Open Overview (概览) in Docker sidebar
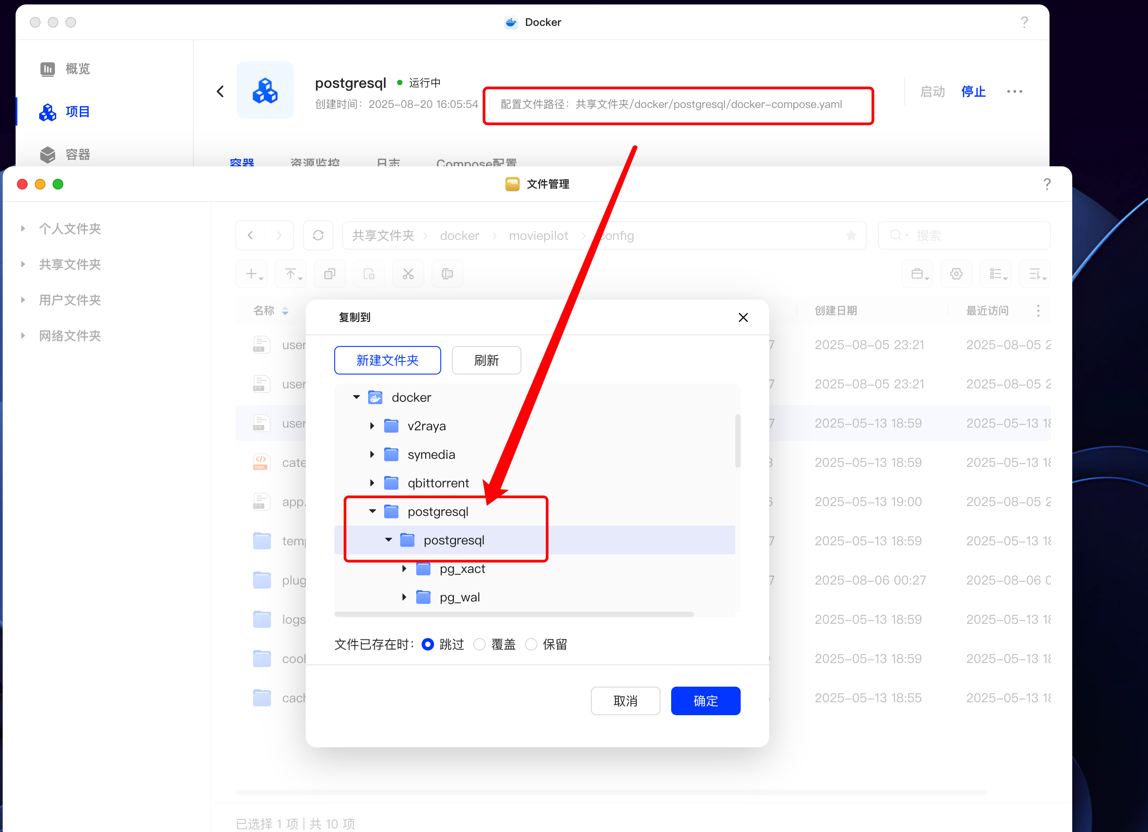Screen dimensions: 1148x832 point(65,69)
